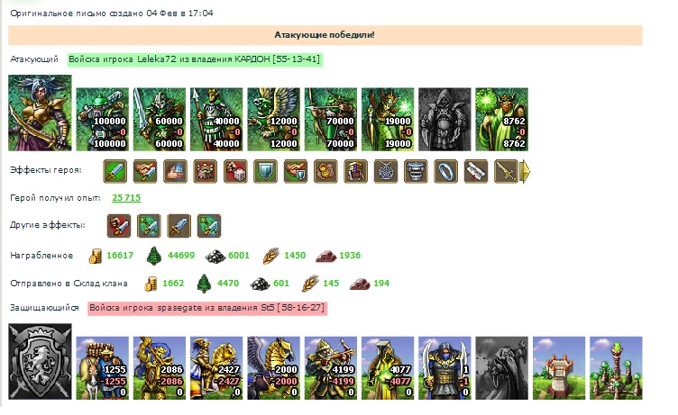Click the defender shield crest portrait
Screen dimensions: 678x415
tap(40, 362)
